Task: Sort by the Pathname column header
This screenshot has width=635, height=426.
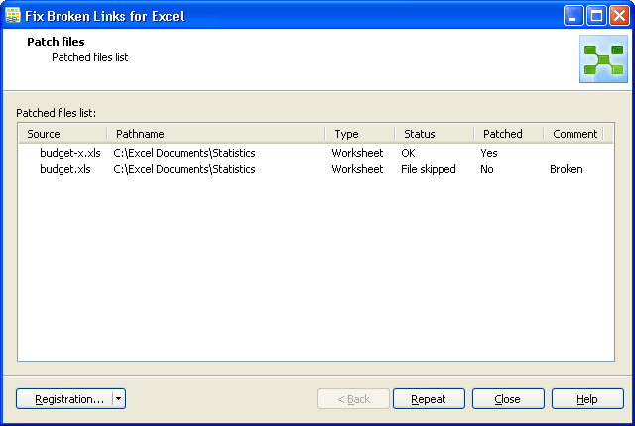Action: tap(216, 134)
